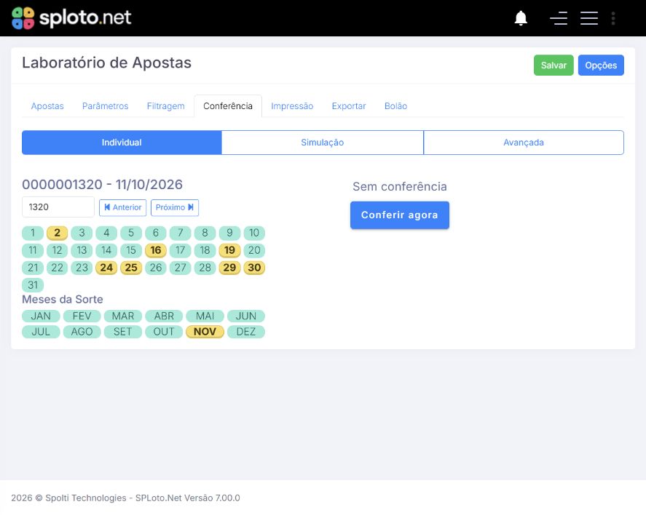This screenshot has height=515, width=646.
Task: Toggle number 10 ball
Action: tap(254, 233)
